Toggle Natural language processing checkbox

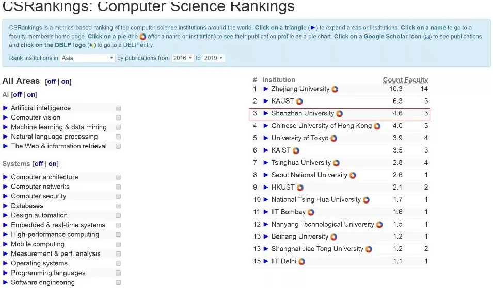pos(118,137)
